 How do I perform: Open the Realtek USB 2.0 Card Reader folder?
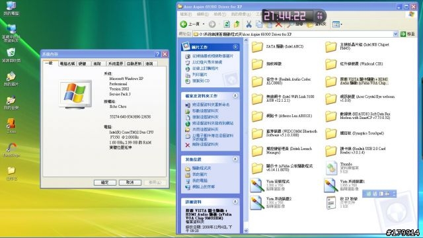[x=356, y=151]
